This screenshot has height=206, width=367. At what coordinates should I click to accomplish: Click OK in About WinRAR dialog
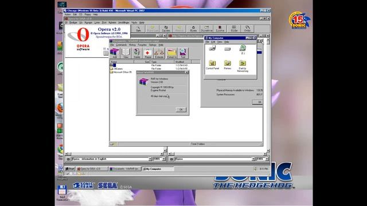point(181,109)
